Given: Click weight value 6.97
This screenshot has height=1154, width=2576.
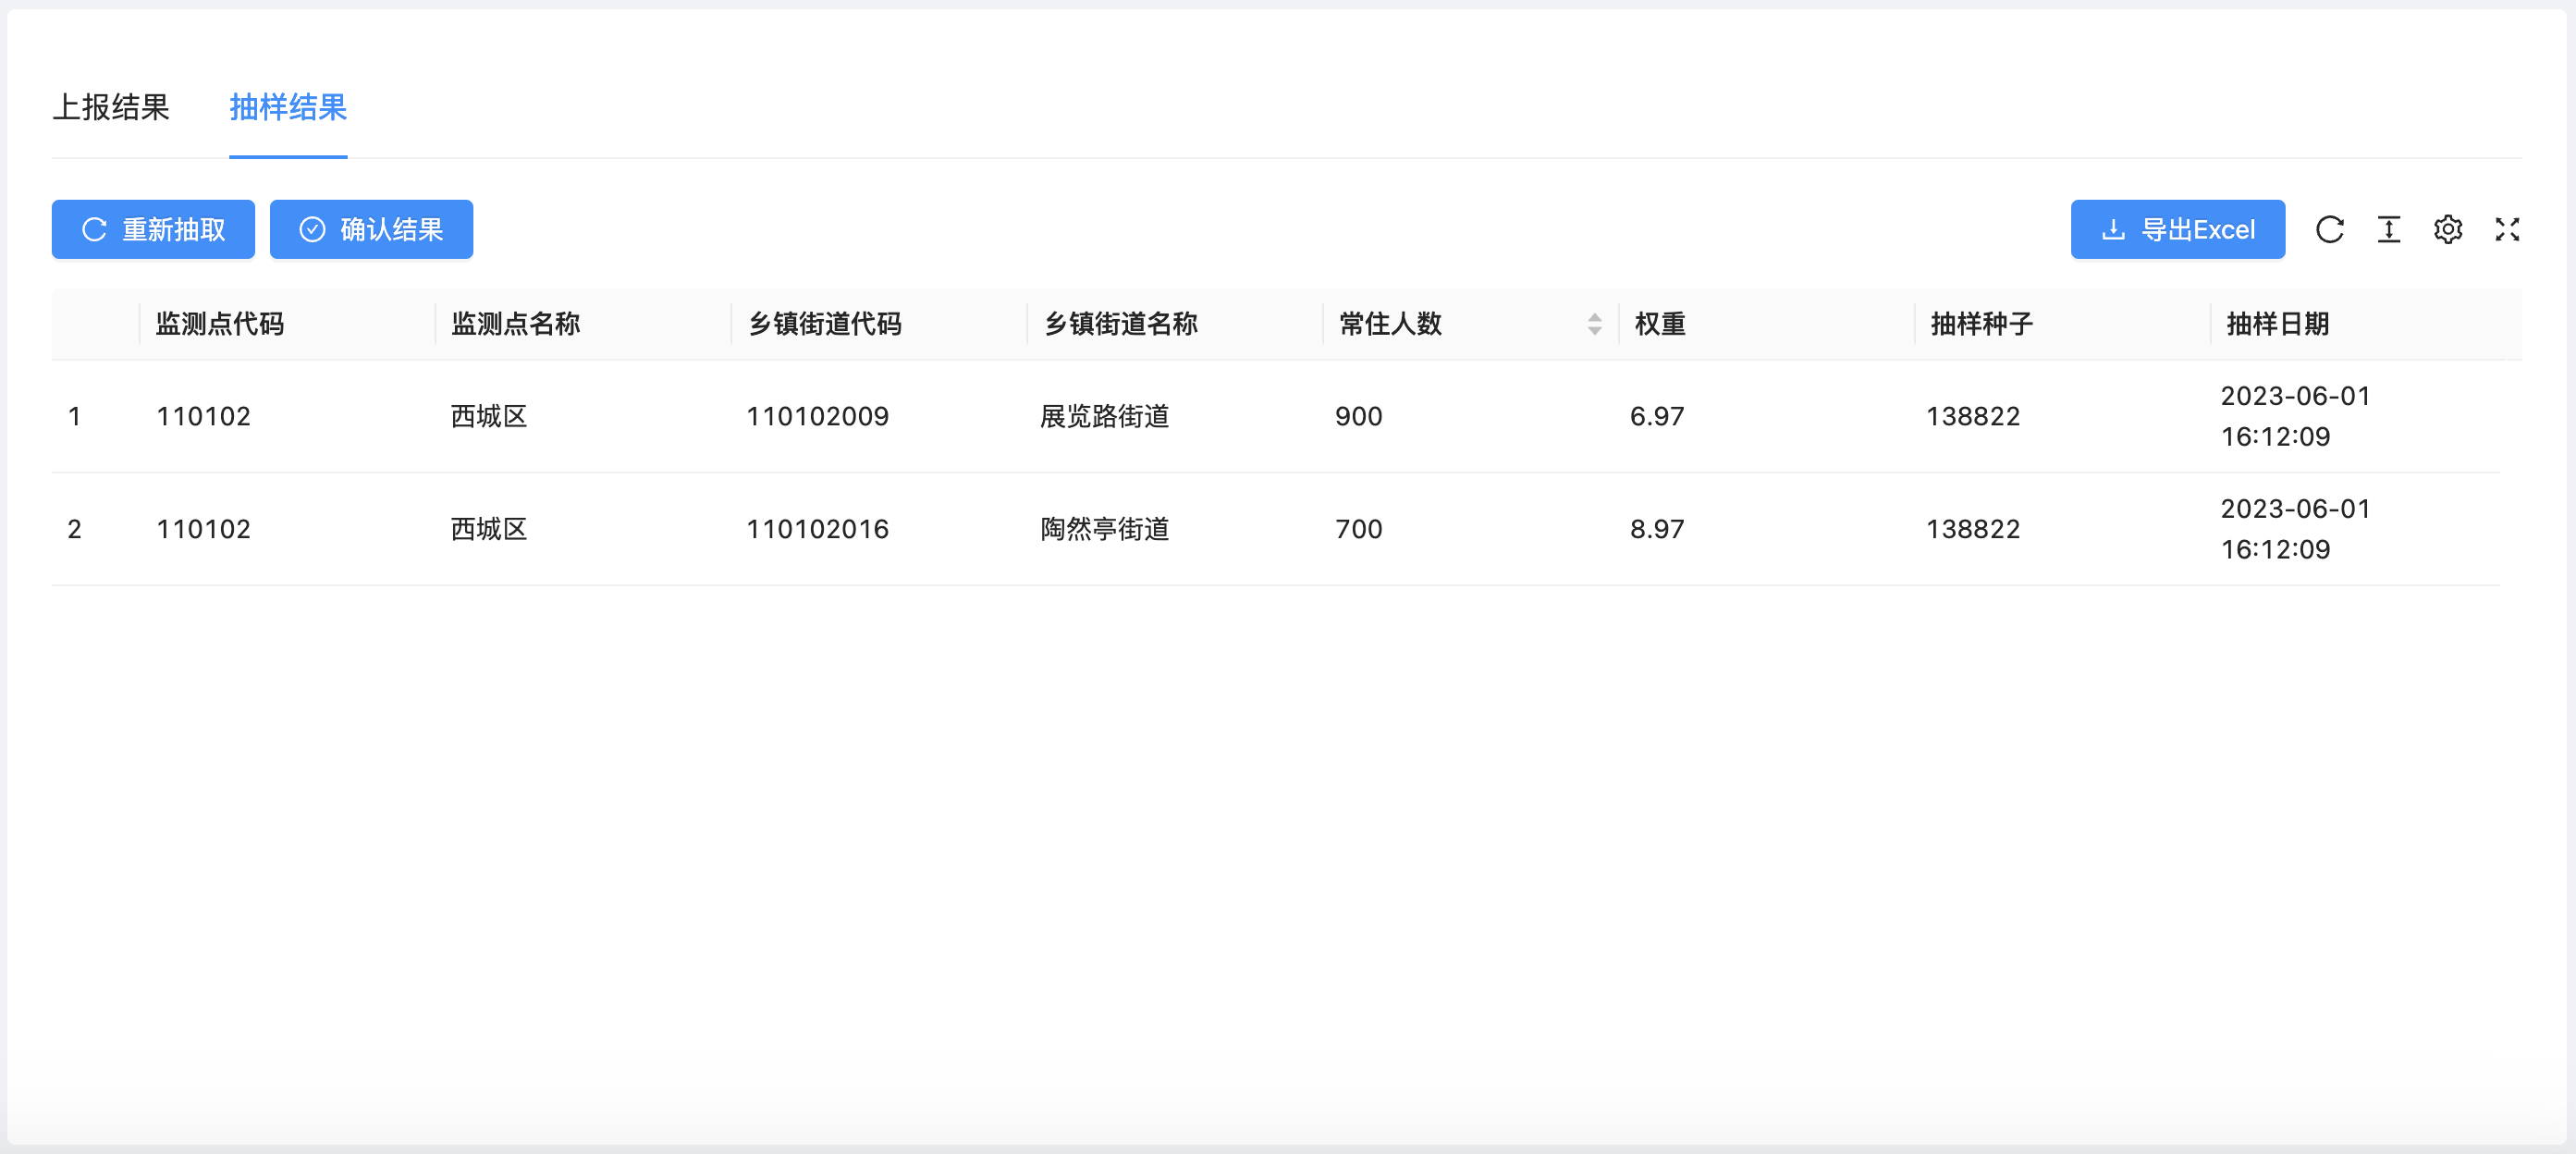Looking at the screenshot, I should point(1657,416).
